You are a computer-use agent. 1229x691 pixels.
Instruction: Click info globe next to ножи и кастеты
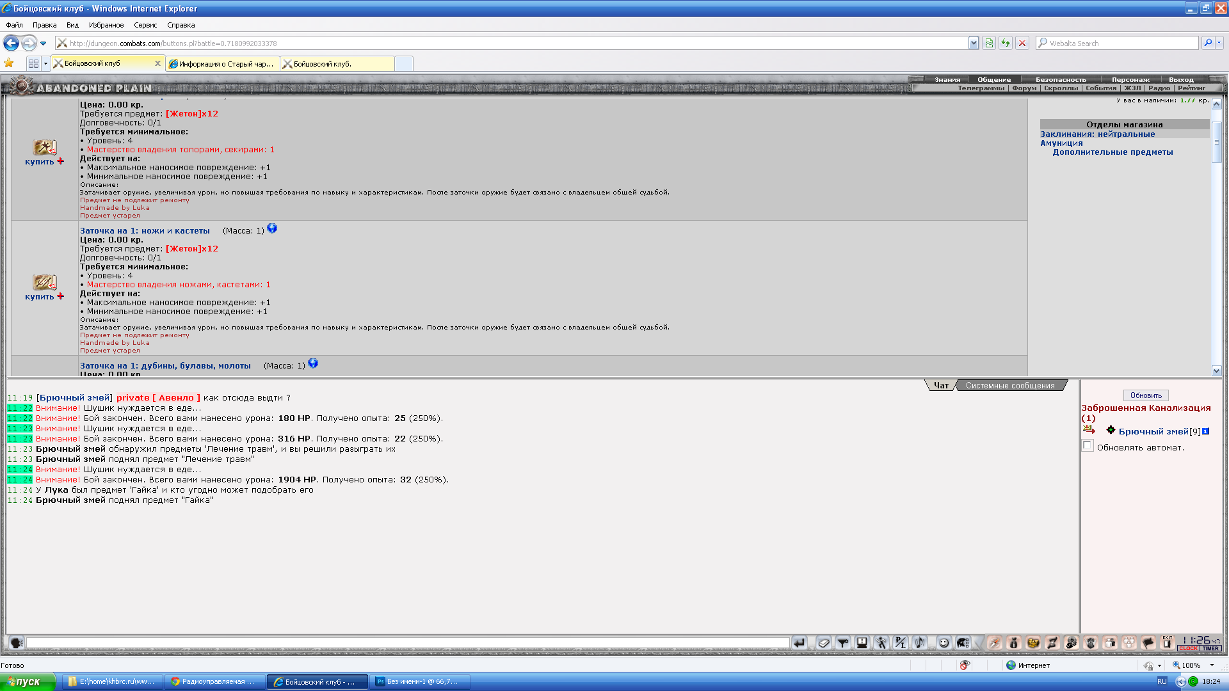pyautogui.click(x=272, y=228)
